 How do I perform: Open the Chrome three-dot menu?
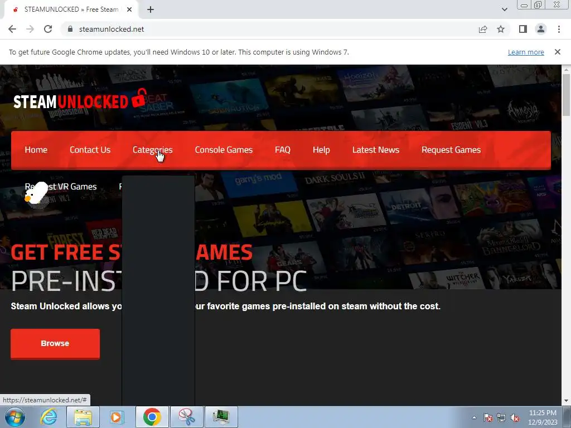[559, 29]
